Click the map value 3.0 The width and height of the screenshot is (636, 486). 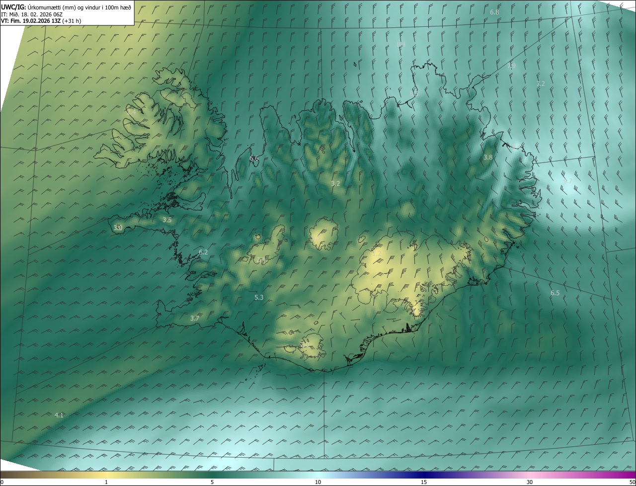(118, 228)
